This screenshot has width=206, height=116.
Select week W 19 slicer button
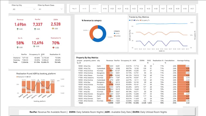coord(105,9)
